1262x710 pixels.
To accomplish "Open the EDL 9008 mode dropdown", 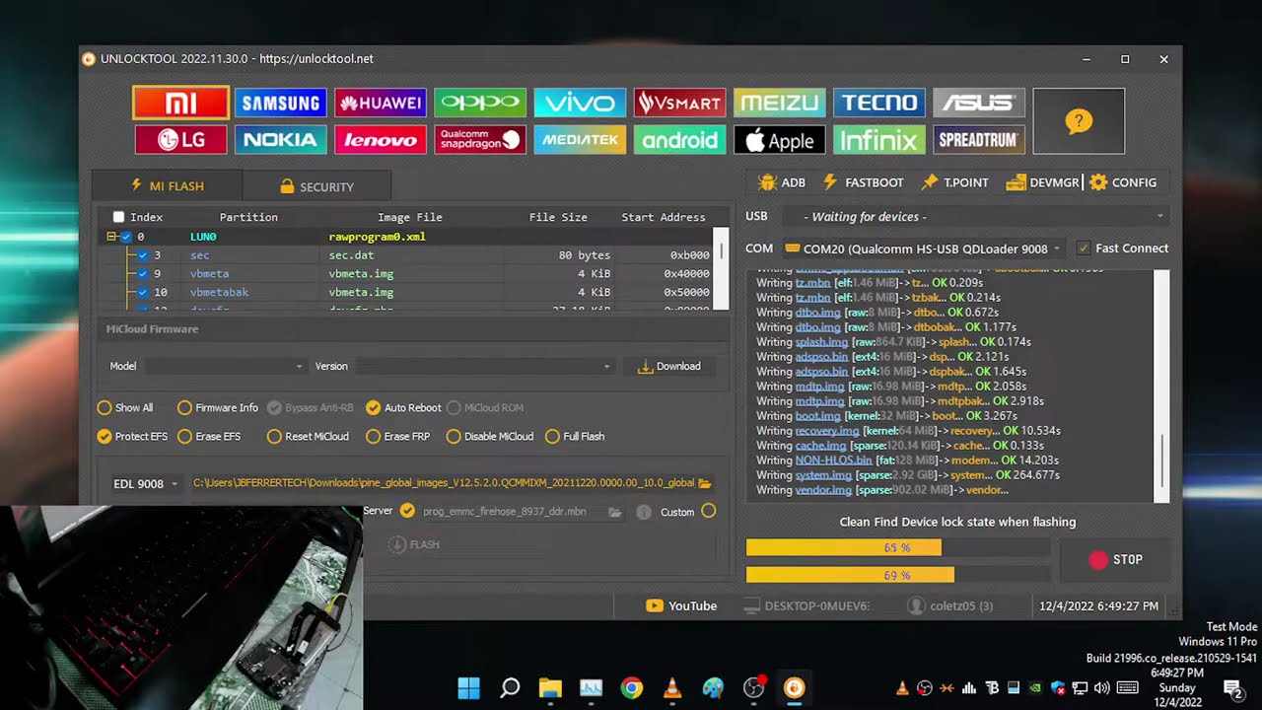I will click(145, 483).
